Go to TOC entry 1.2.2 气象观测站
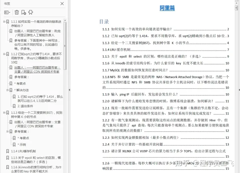This screenshot has height=173, width=240. 166,125
